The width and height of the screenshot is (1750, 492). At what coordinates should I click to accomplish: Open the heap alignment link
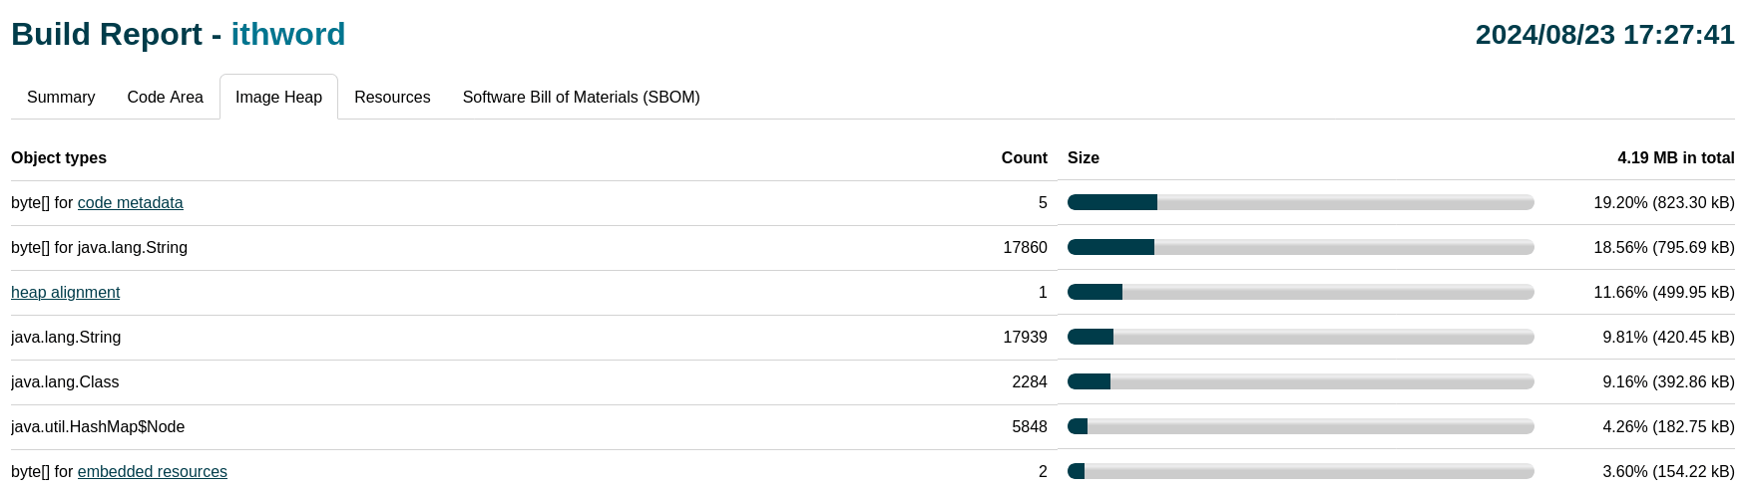[65, 292]
